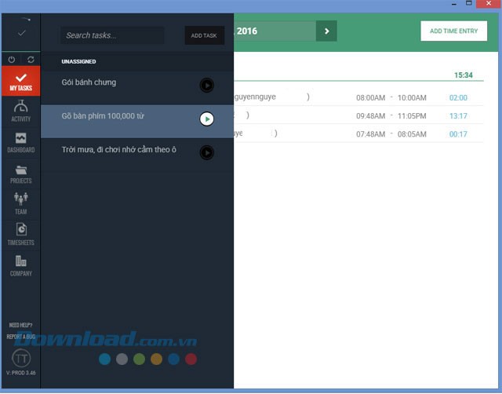Screen dimensions: 502x394
Task: Open the Activity view
Action: point(20,110)
